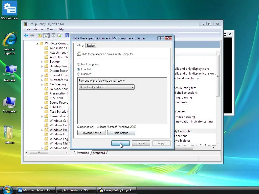The image size is (259, 194).
Task: Click the settings list vertical scrollbar thumb
Action: (218, 76)
